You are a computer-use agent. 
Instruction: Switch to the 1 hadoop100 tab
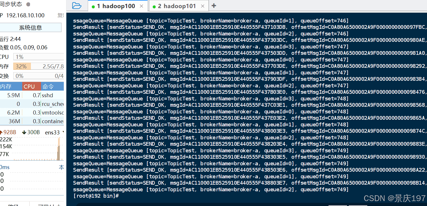pyautogui.click(x=116, y=6)
